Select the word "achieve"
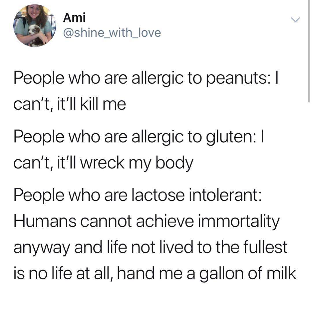 pos(165,221)
